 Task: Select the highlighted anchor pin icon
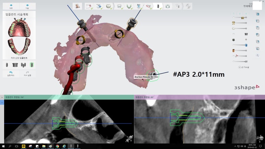pyautogui.click(x=32, y=65)
